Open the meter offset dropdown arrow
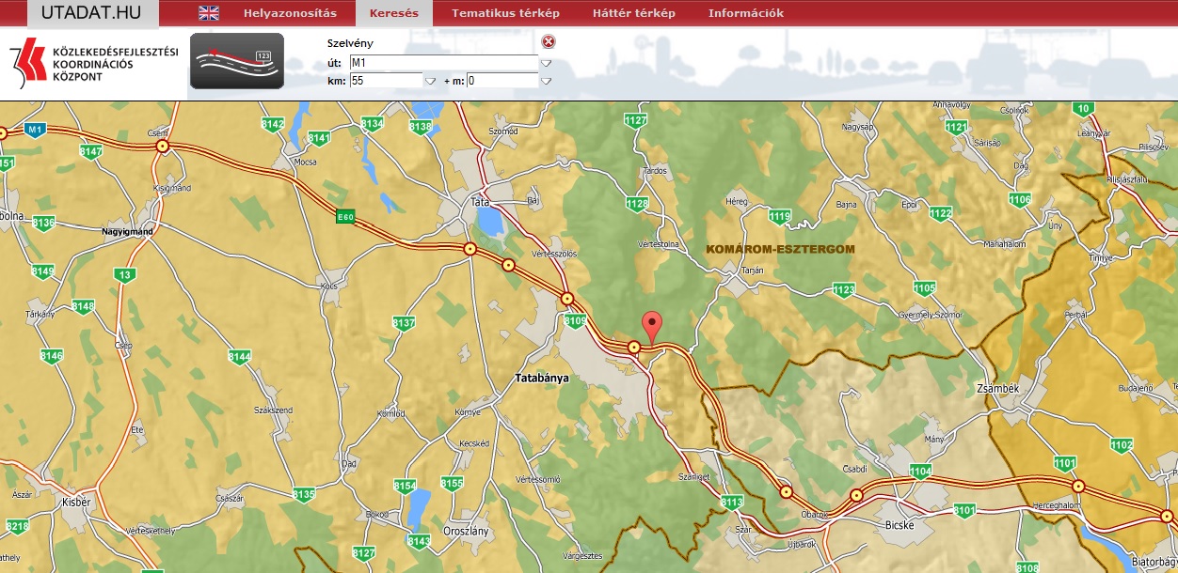This screenshot has height=573, width=1178. click(546, 81)
